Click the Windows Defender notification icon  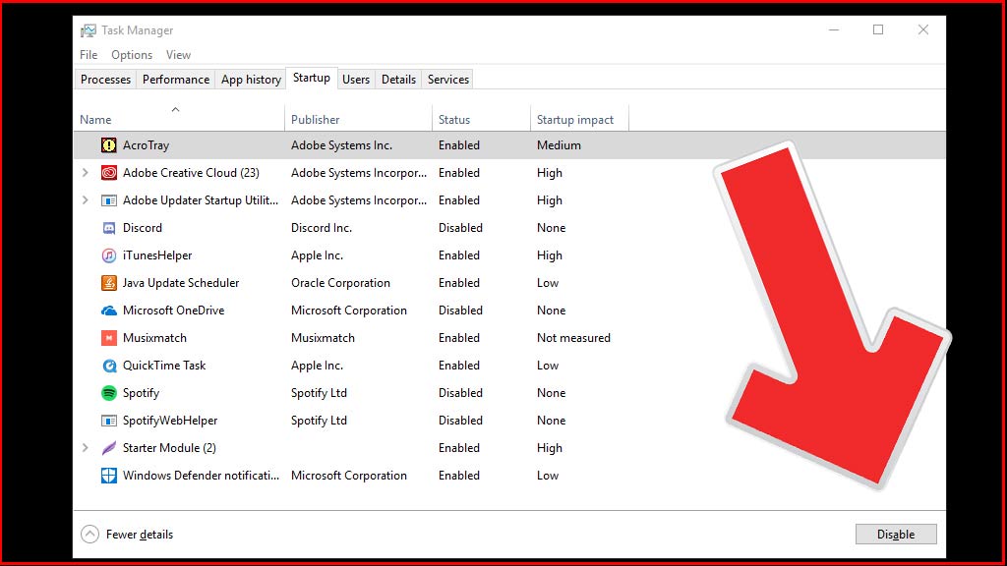tap(108, 475)
